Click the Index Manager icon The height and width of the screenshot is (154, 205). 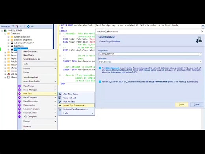coord(19,90)
